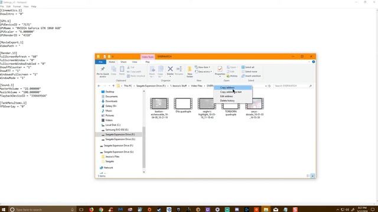This screenshot has width=378, height=212.
Task: Click the Copy to icon
Action: click(x=161, y=69)
